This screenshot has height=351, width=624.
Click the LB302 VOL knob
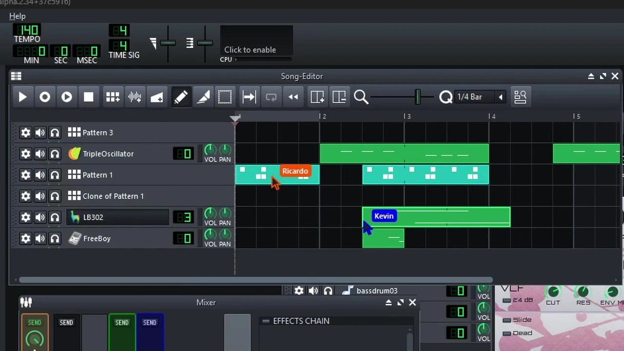point(210,213)
